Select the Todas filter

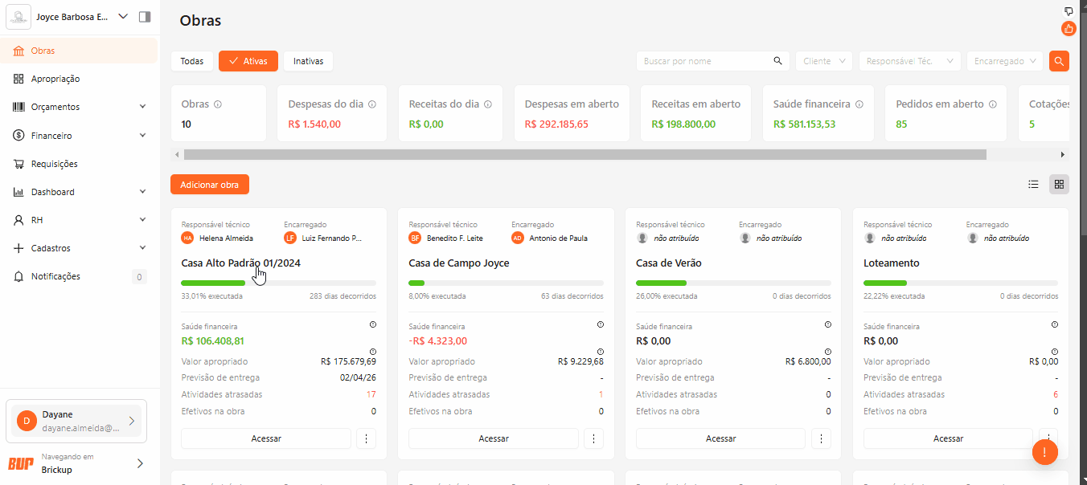click(x=191, y=61)
